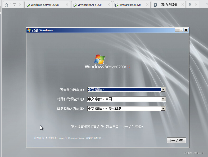Close the VMware ESXi 5-2.x tab

pos(109,5)
